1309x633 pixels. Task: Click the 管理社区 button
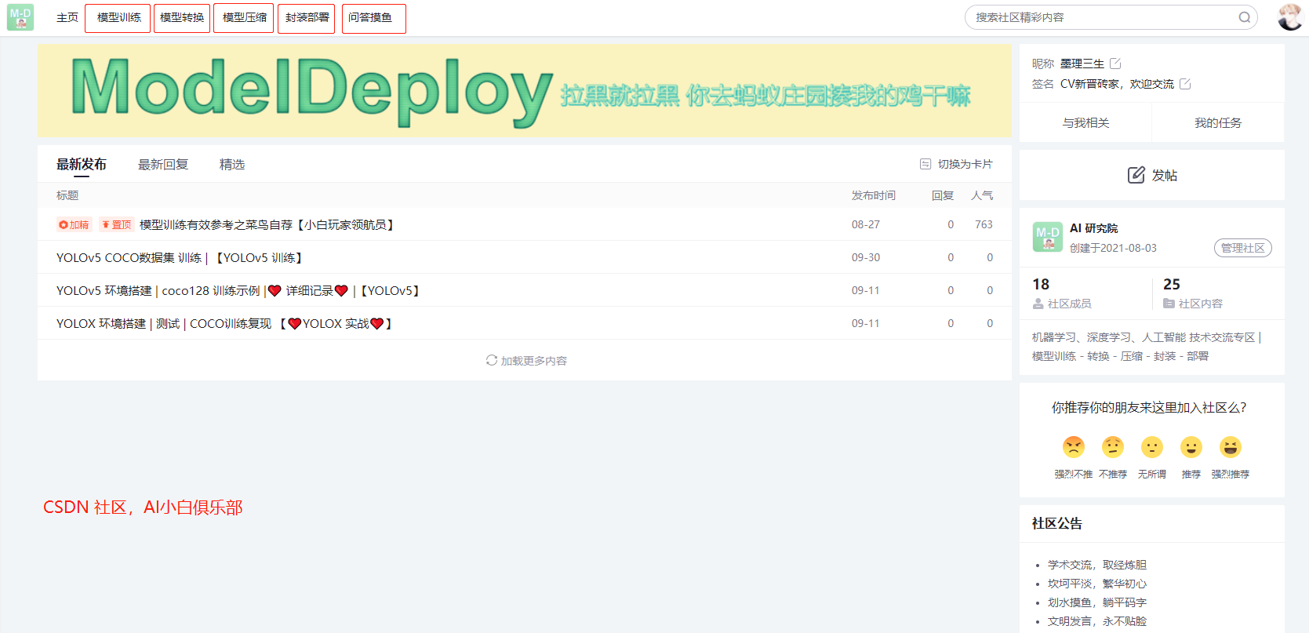pos(1243,248)
